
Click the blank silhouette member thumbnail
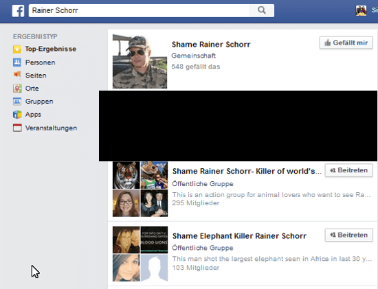point(154,268)
